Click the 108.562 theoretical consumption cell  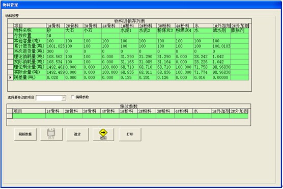(55, 57)
